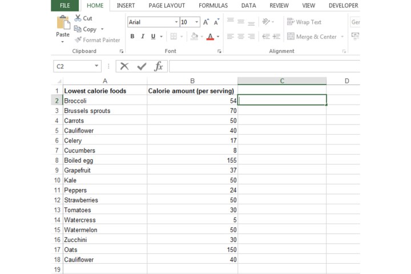
Task: Increase font size with larger A icon
Action: (206, 22)
